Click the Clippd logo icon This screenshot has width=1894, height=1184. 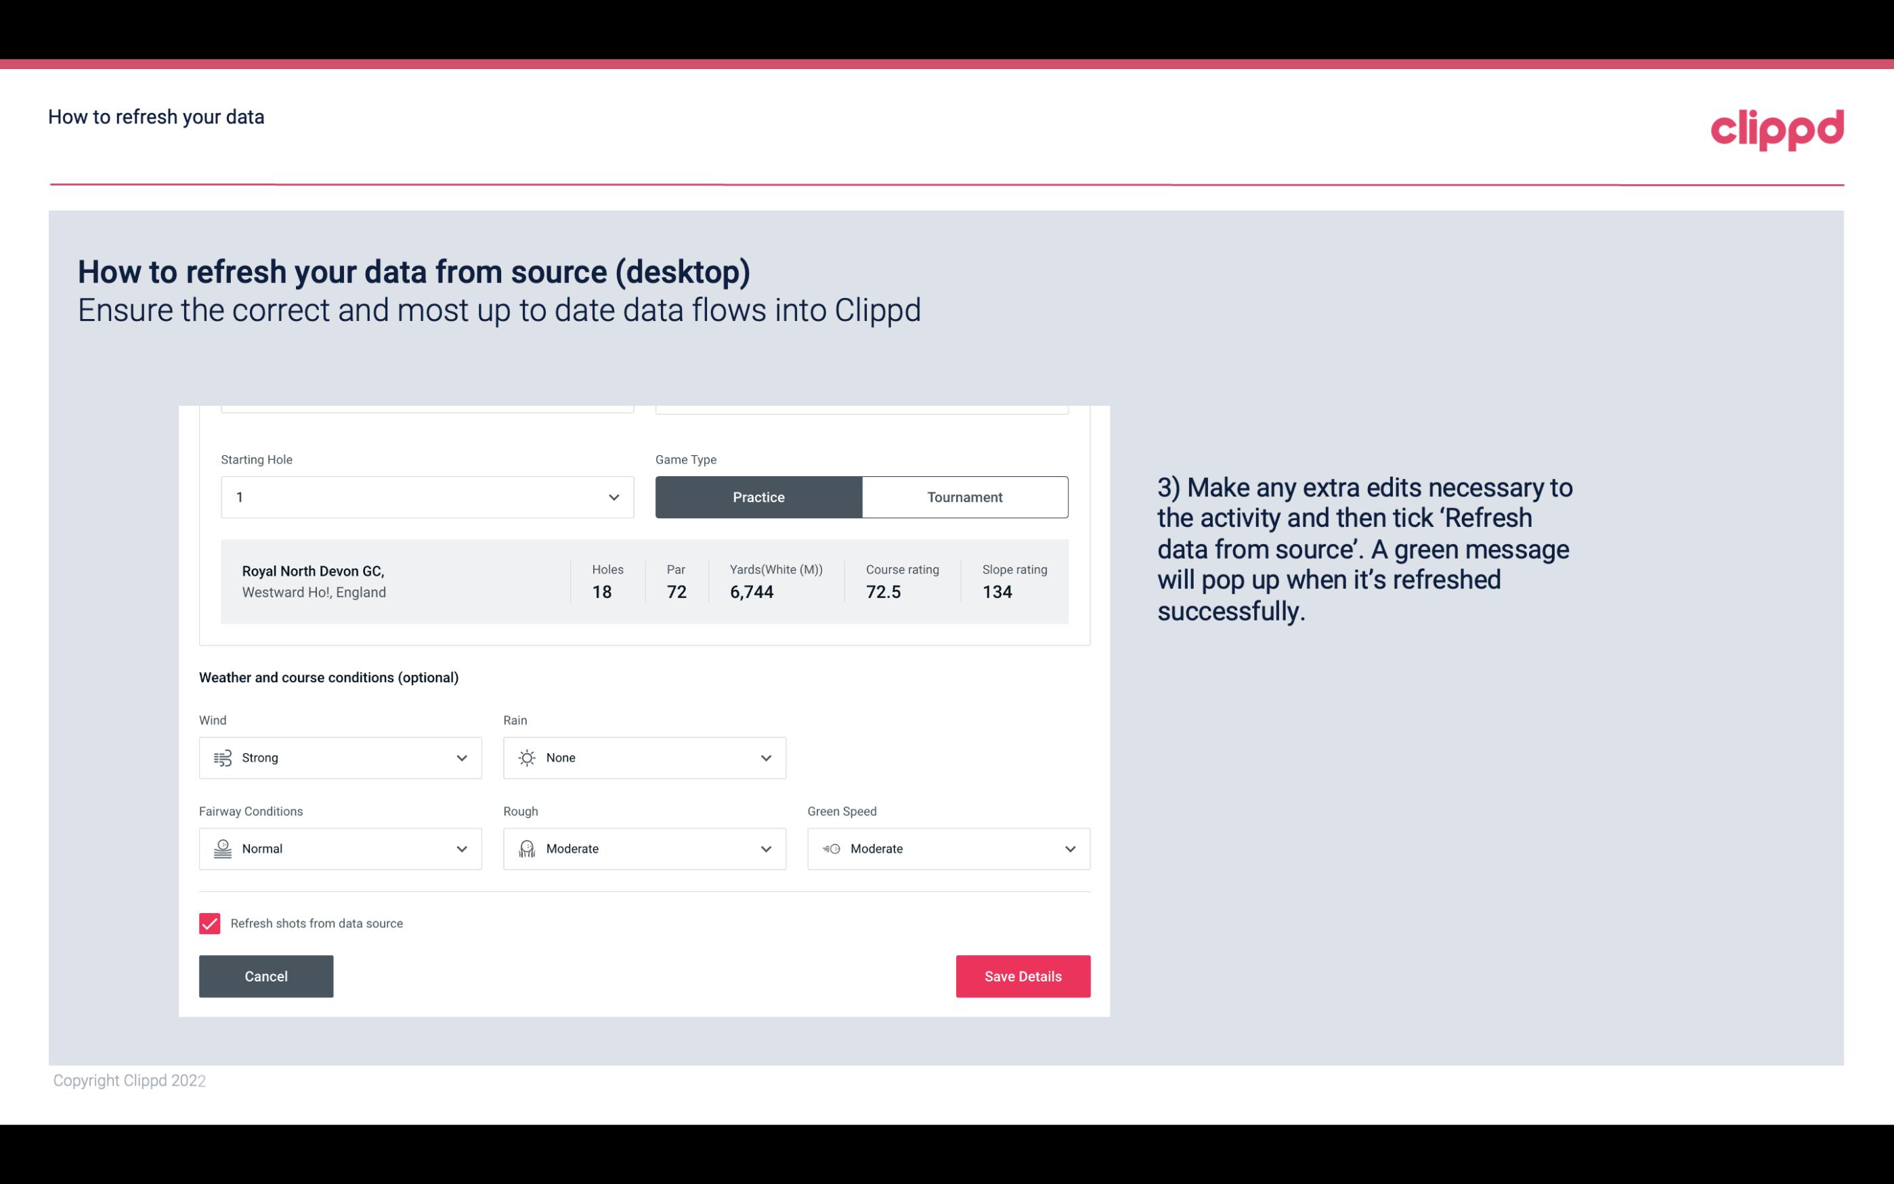pyautogui.click(x=1777, y=128)
